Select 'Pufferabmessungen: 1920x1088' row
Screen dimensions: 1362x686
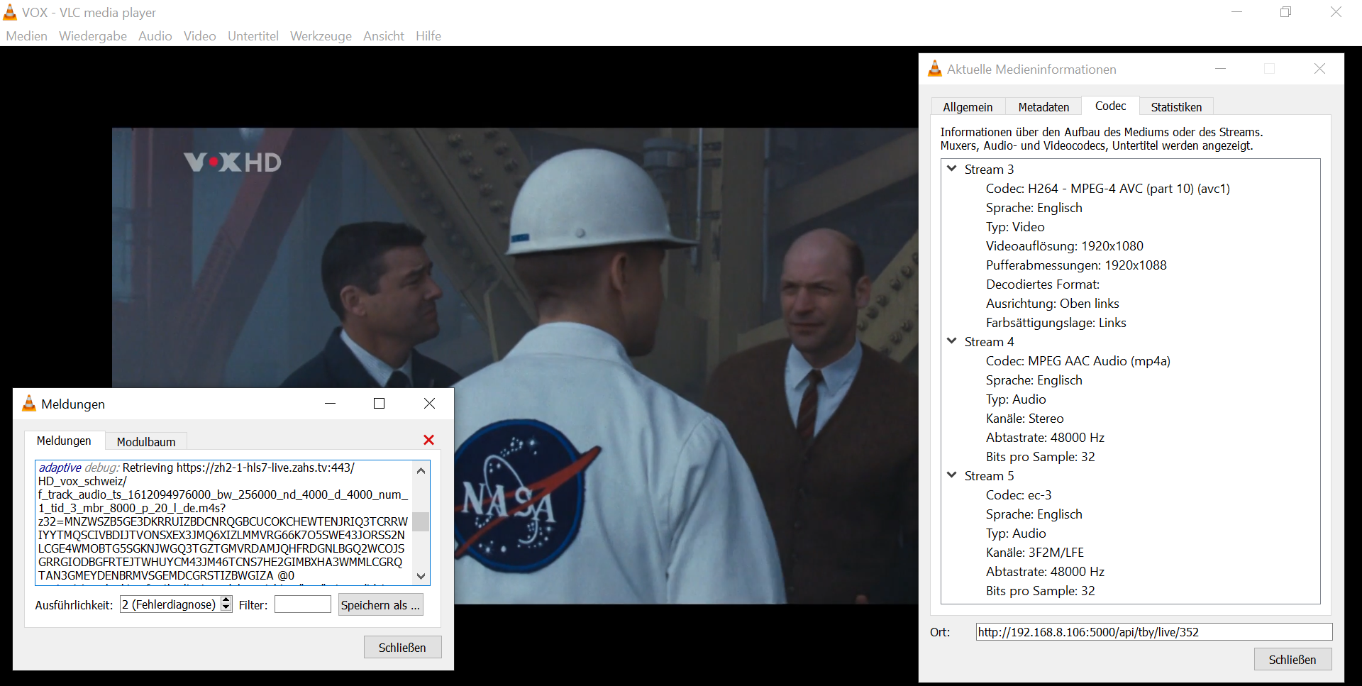pos(1075,265)
